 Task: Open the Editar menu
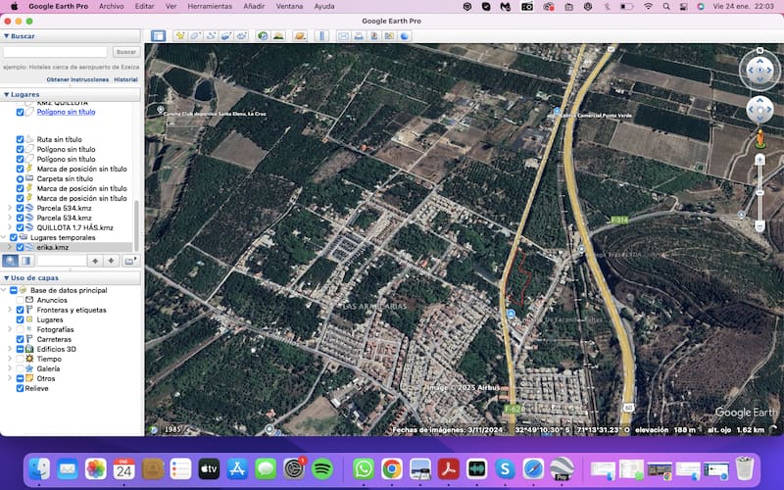point(144,7)
